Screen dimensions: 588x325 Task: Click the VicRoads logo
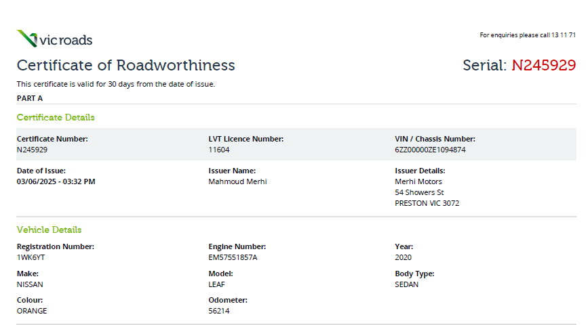point(54,39)
